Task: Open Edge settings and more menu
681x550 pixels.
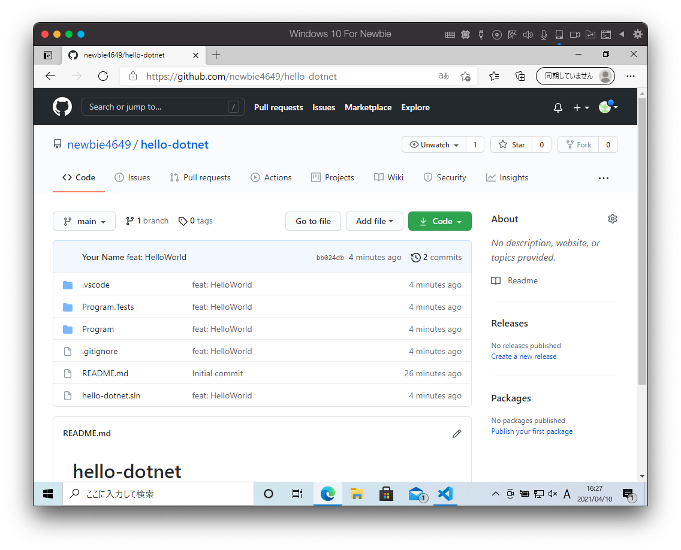Action: tap(631, 77)
